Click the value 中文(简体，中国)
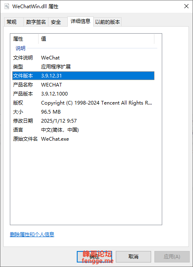This screenshot has width=193, height=267. 60,130
